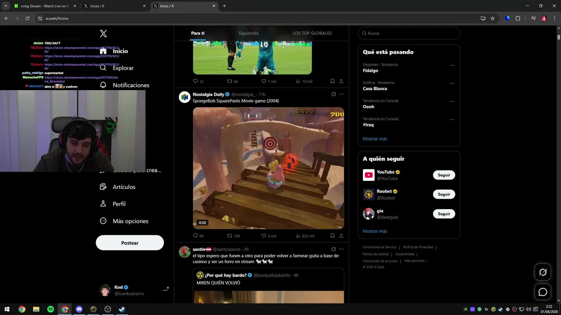This screenshot has height=315, width=561.
Task: Open more options for #Iraq trend
Action: (452, 119)
